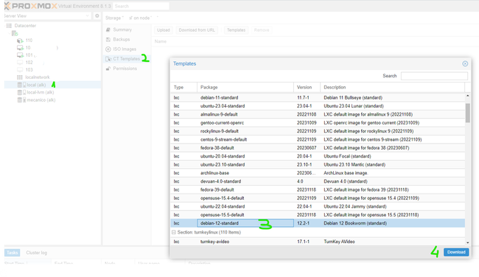The image size is (479, 277).
Task: Click the template list scrollbar thumb
Action: (468, 113)
